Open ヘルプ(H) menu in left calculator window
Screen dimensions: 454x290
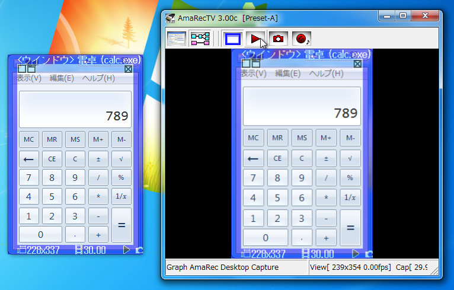point(98,78)
